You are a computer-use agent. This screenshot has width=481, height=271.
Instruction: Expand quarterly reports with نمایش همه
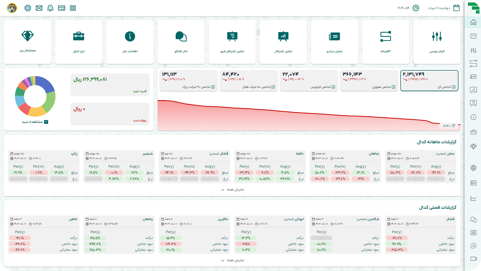click(232, 260)
